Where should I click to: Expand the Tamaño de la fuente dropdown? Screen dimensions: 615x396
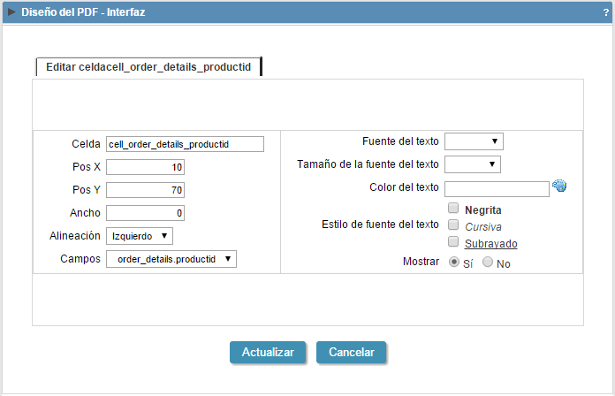pos(472,164)
